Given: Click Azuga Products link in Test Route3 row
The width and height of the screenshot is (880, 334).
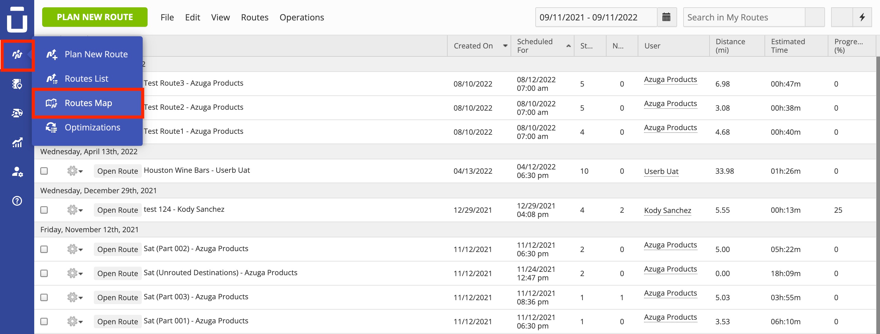Looking at the screenshot, I should [x=670, y=80].
